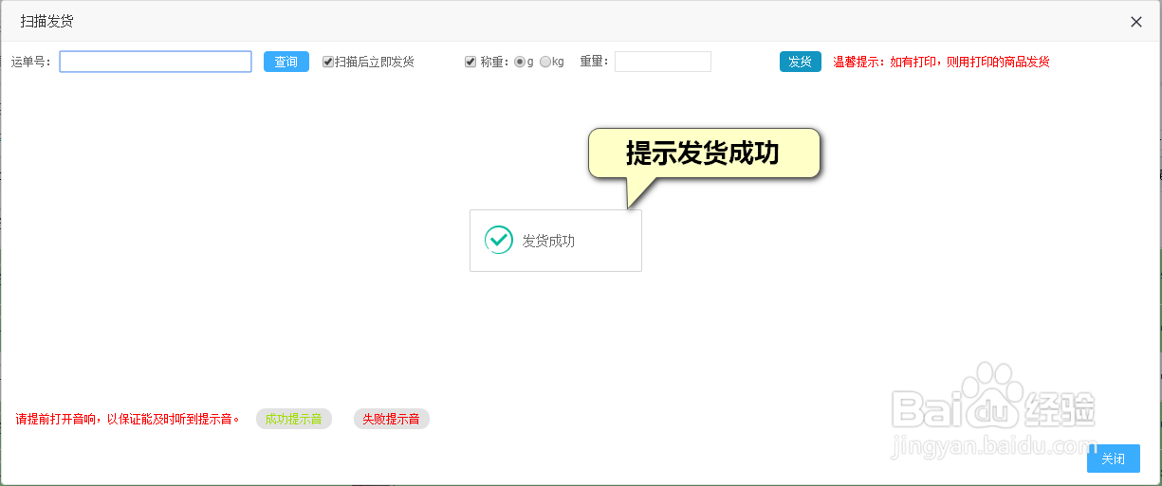This screenshot has height=486, width=1162.
Task: Click the 请提前打开音响 reminder text
Action: [128, 419]
